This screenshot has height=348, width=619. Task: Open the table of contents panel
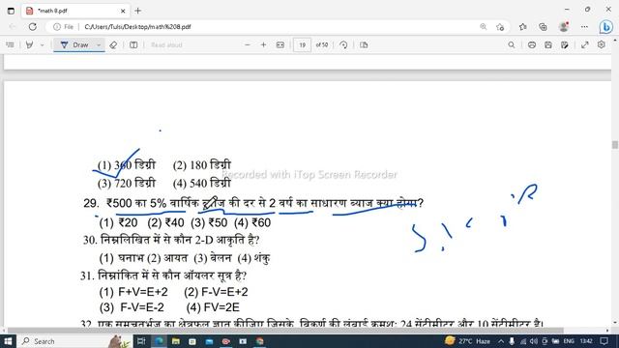click(10, 45)
